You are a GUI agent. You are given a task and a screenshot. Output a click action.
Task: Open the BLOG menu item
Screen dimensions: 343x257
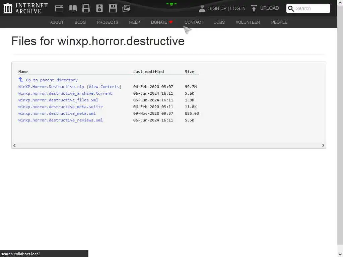80,22
